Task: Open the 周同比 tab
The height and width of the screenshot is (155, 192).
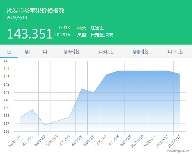Action: click(x=140, y=52)
